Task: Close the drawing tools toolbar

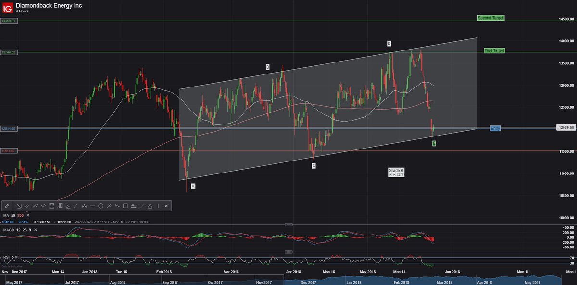Action: click(166, 206)
